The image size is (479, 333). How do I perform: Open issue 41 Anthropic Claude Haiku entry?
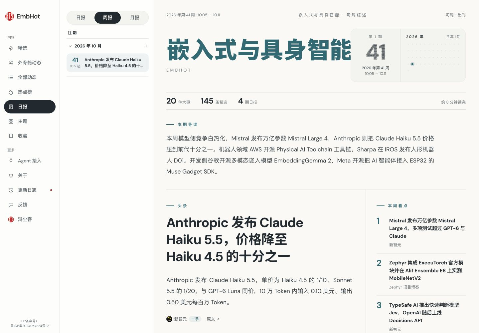(107, 63)
